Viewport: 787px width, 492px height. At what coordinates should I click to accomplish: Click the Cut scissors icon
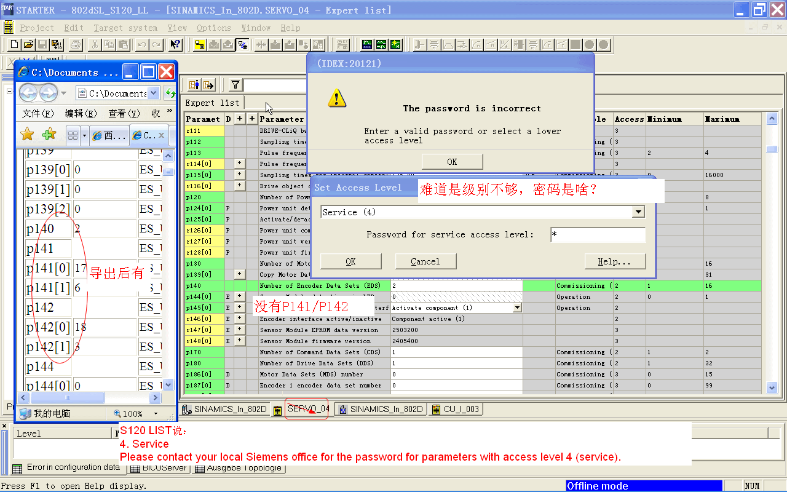(95, 44)
